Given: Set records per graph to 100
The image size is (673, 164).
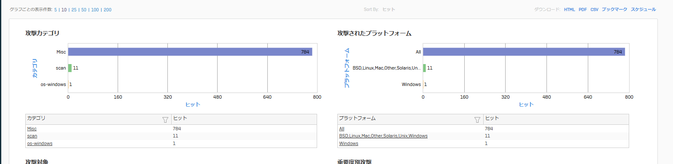Looking at the screenshot, I should [95, 10].
